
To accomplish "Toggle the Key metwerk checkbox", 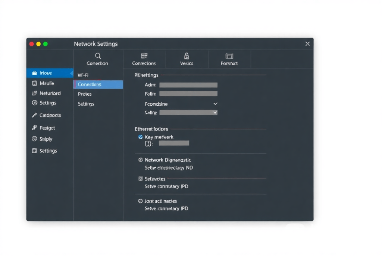I will (140, 137).
